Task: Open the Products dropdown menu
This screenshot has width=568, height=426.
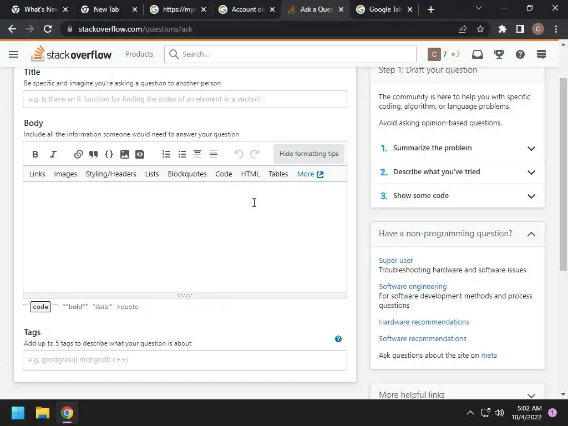Action: pos(139,54)
